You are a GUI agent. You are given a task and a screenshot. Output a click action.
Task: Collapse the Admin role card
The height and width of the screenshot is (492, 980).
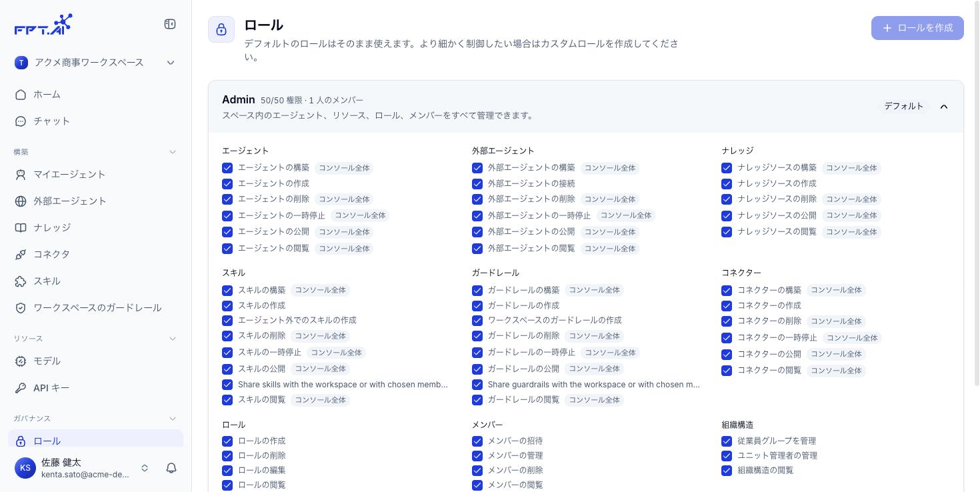[x=944, y=107]
